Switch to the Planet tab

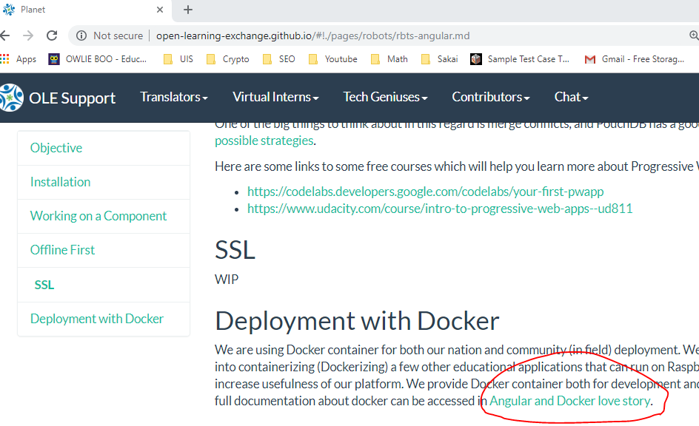coord(84,10)
